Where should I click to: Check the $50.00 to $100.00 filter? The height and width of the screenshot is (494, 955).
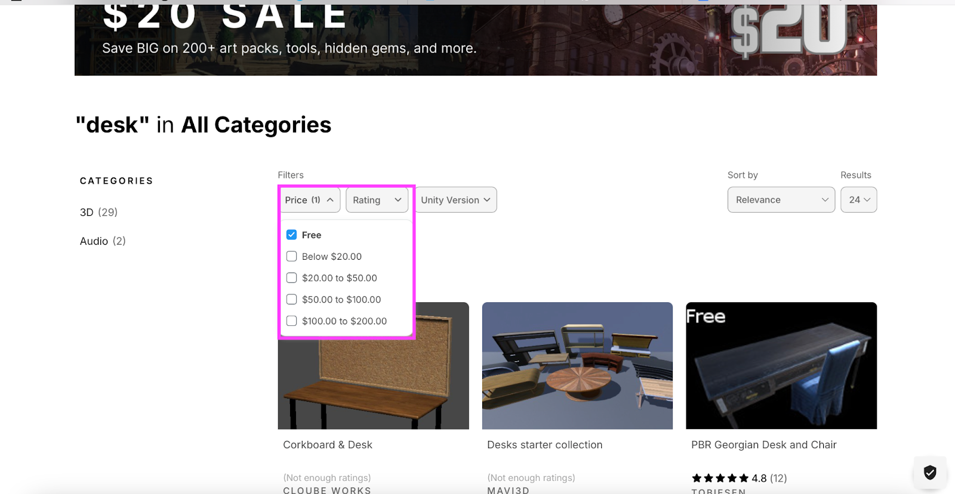tap(291, 299)
